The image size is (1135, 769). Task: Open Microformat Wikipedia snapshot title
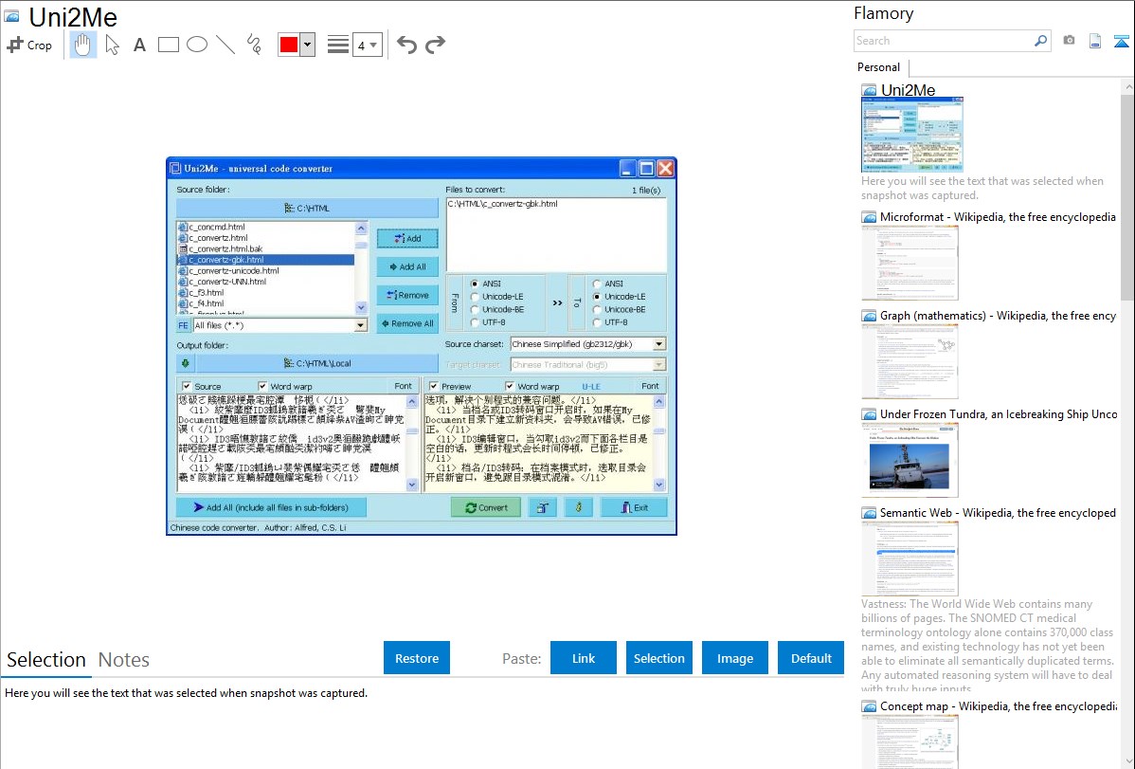[998, 217]
